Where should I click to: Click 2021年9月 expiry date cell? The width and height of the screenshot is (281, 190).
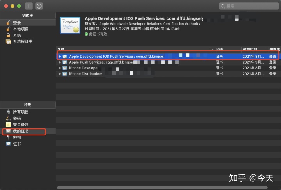point(253,62)
